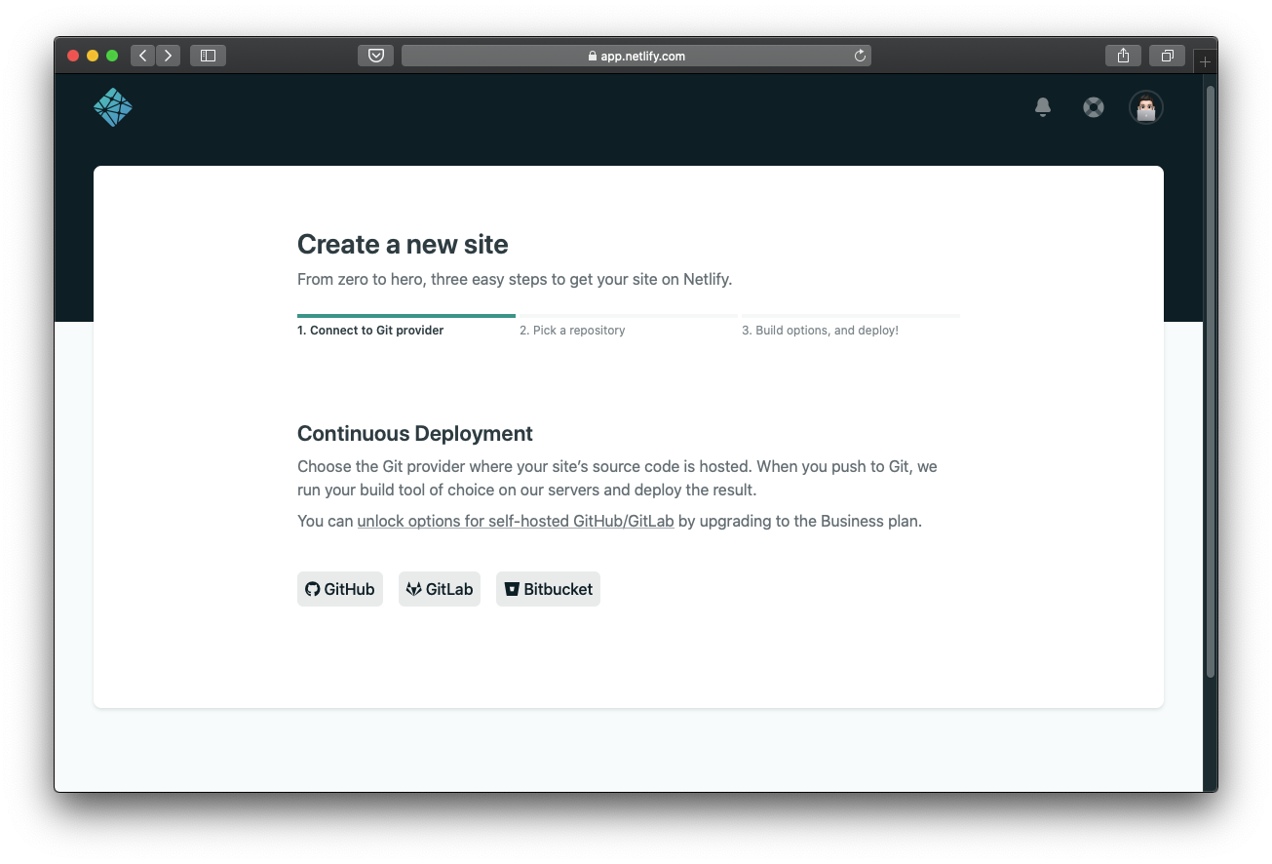1272x864 pixels.
Task: Enter full screen with the green button
Action: [112, 56]
